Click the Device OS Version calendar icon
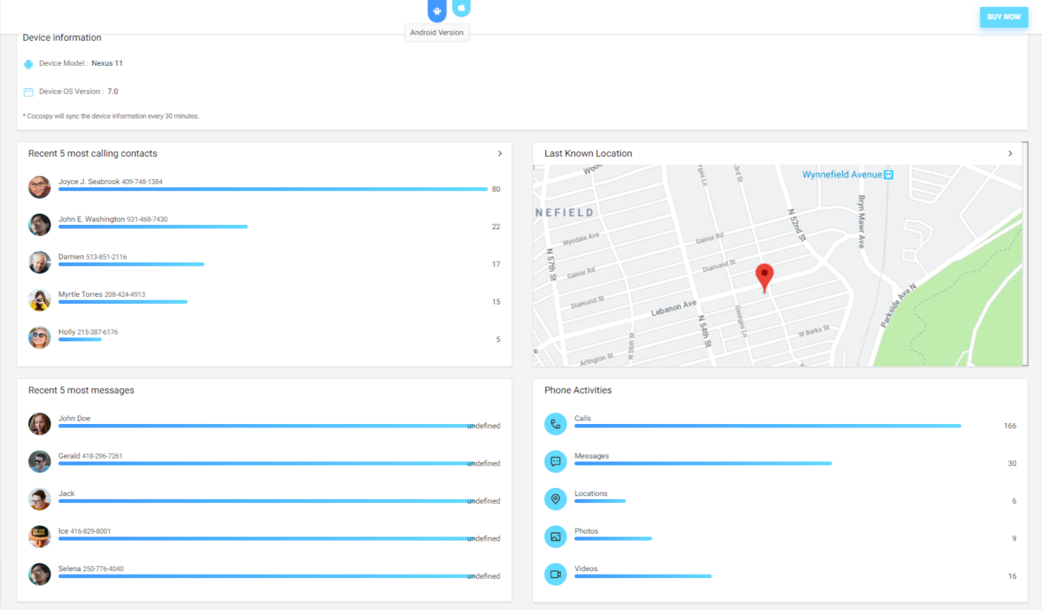The width and height of the screenshot is (1042, 610). coord(28,92)
